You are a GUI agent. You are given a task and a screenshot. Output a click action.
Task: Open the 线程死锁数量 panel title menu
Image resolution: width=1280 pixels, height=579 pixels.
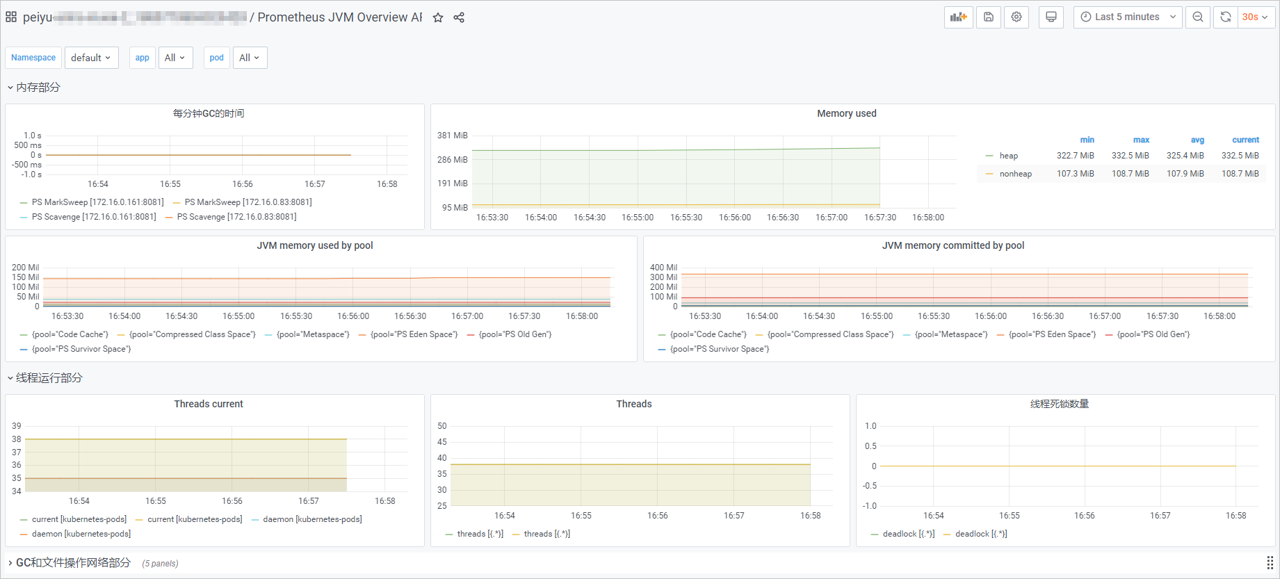[1060, 404]
